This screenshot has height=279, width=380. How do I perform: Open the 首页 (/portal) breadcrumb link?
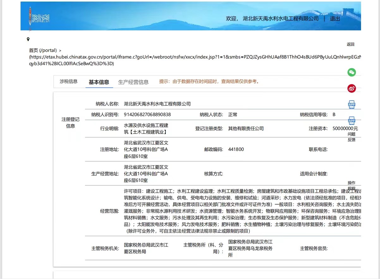pyautogui.click(x=40, y=50)
